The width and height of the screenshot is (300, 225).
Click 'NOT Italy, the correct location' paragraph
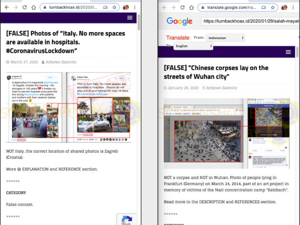click(62, 154)
